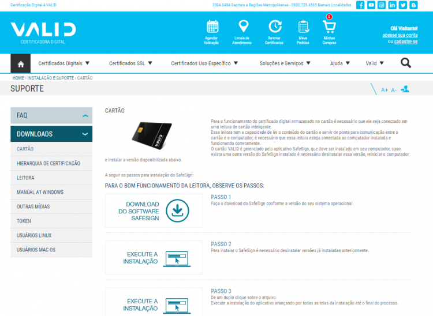Open Renovar Certificados clock icon
Image resolution: width=433 pixels, height=316 pixels.
pyautogui.click(x=275, y=27)
